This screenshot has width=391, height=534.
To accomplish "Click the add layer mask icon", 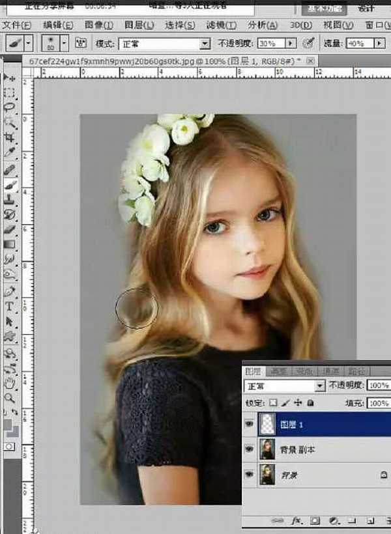I will point(313,521).
